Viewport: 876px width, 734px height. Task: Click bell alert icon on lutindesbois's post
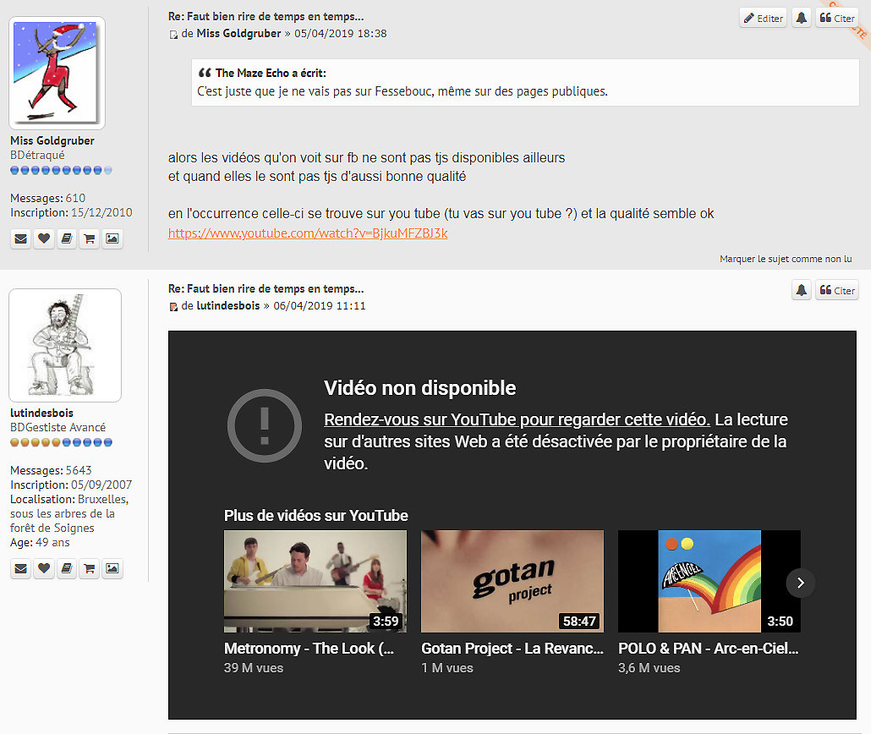pos(801,291)
